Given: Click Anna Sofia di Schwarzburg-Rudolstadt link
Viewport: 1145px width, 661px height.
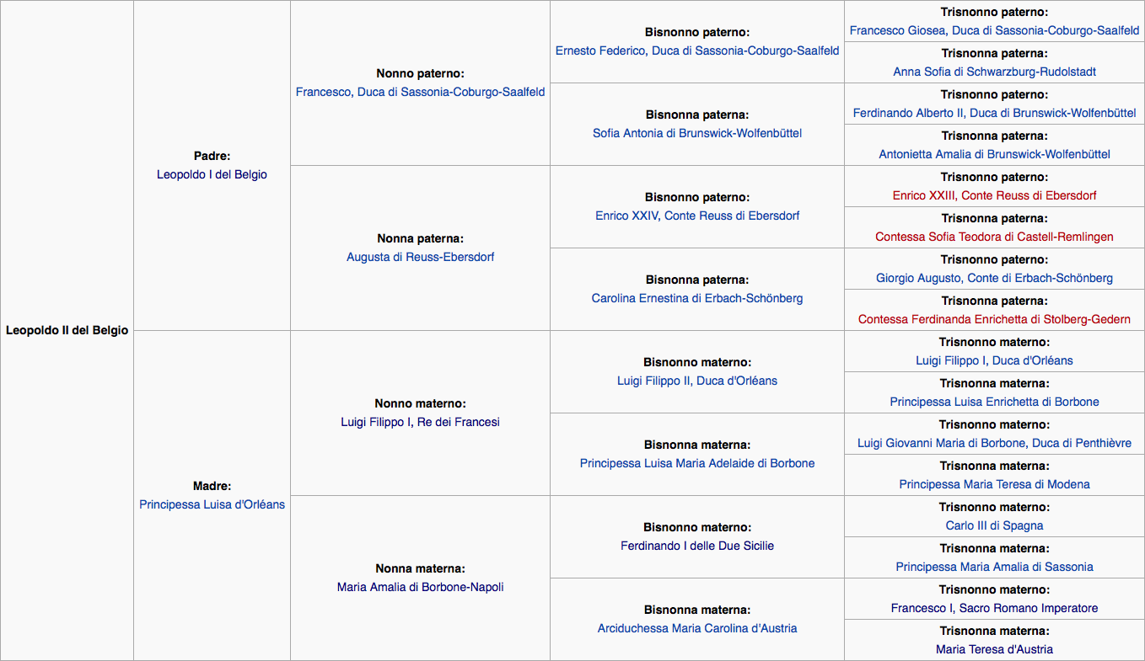Looking at the screenshot, I should [994, 72].
